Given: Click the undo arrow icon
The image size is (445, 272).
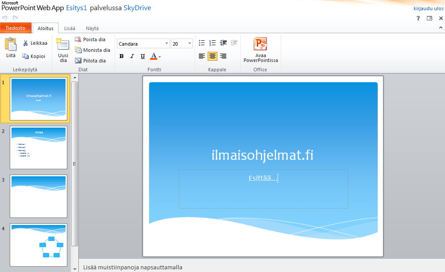Looking at the screenshot, I should pyautogui.click(x=5, y=18).
